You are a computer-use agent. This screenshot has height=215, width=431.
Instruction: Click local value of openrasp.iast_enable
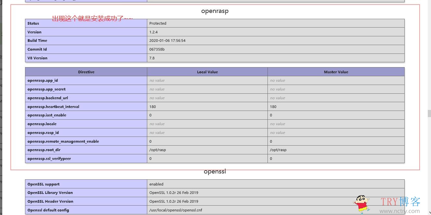(x=150, y=115)
